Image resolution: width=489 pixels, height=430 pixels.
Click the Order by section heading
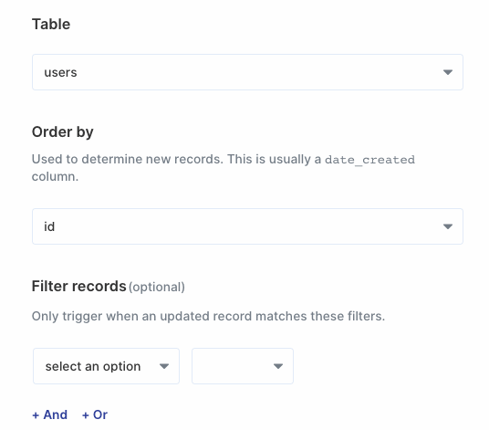[x=63, y=132]
